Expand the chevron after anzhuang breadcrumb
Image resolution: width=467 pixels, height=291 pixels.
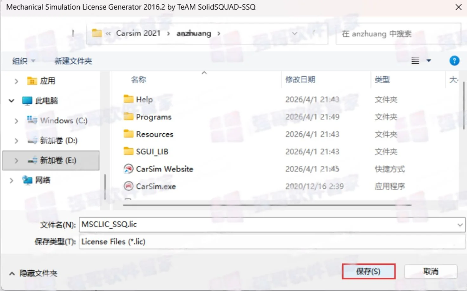pyautogui.click(x=219, y=33)
